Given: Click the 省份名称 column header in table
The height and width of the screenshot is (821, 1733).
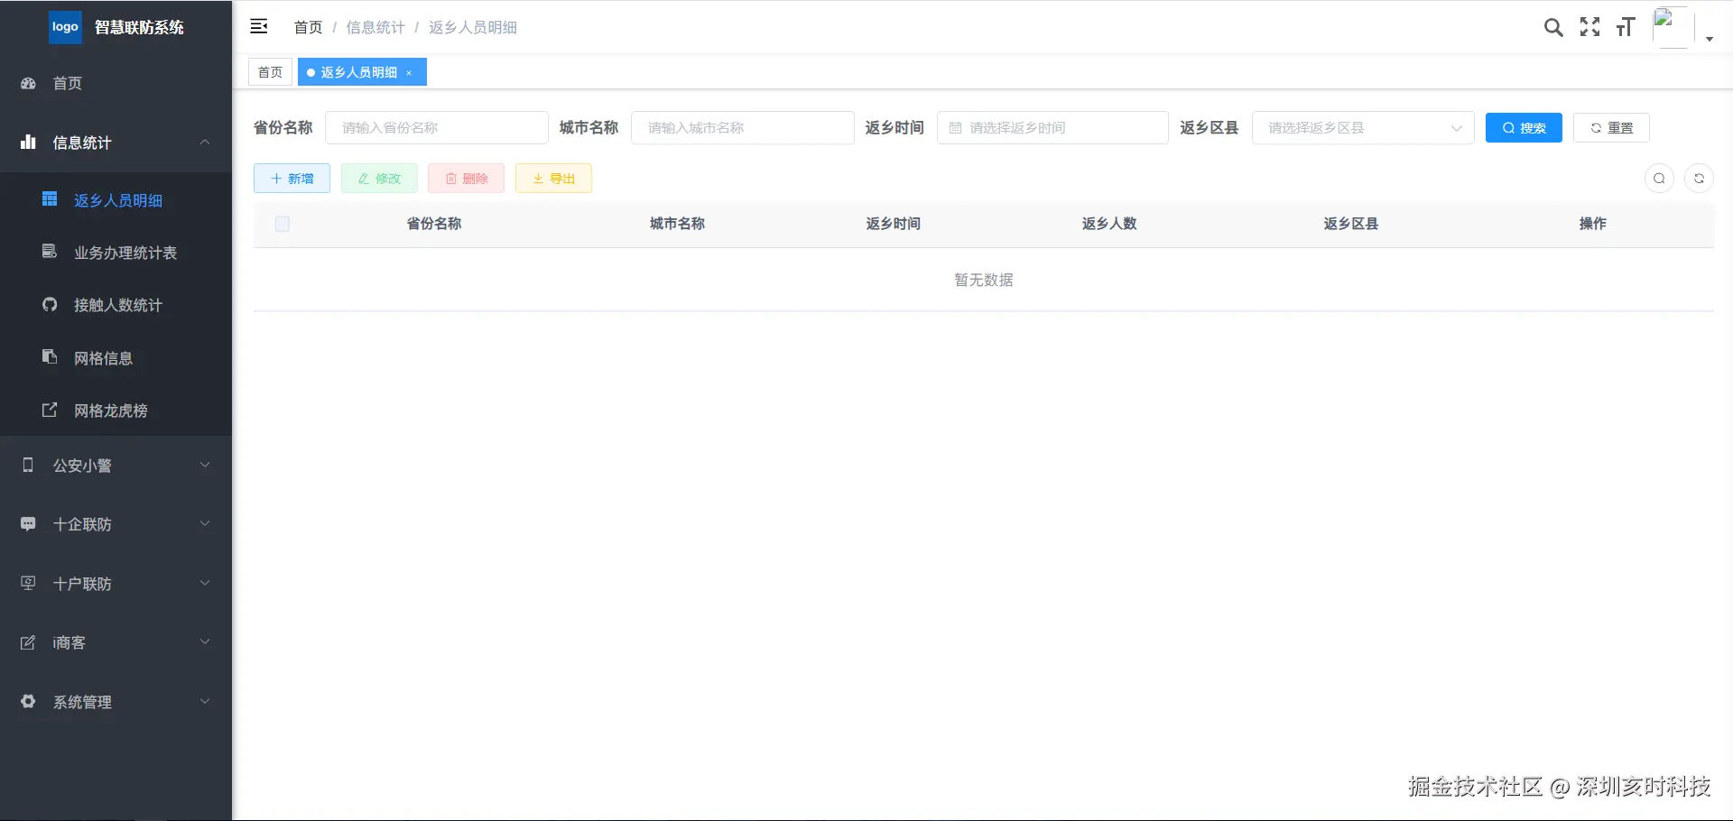Looking at the screenshot, I should click(x=434, y=224).
